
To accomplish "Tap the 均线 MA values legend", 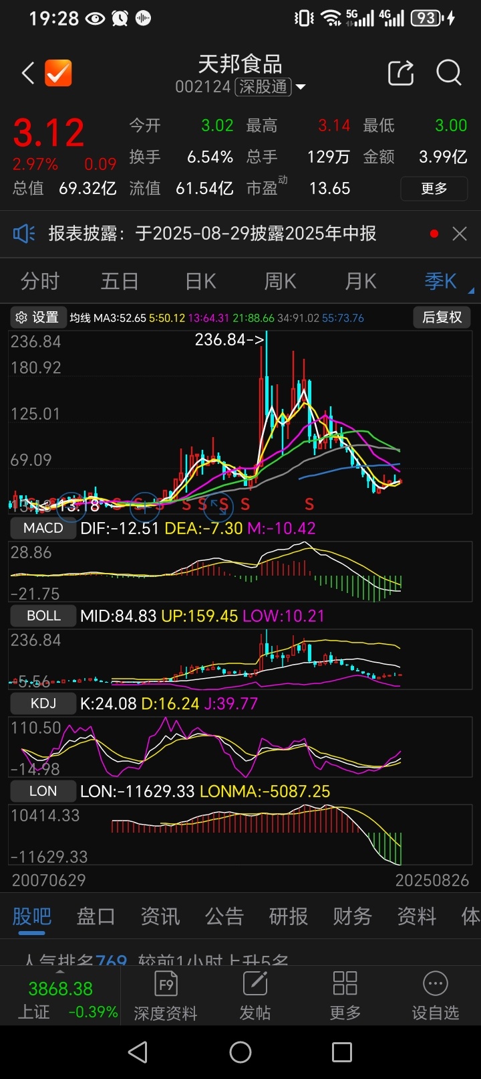I will pyautogui.click(x=217, y=318).
